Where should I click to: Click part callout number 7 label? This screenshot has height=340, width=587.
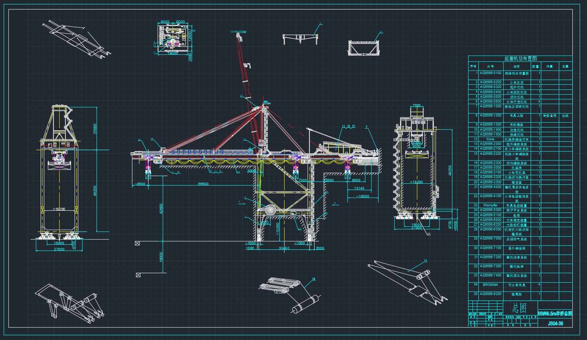[366, 127]
